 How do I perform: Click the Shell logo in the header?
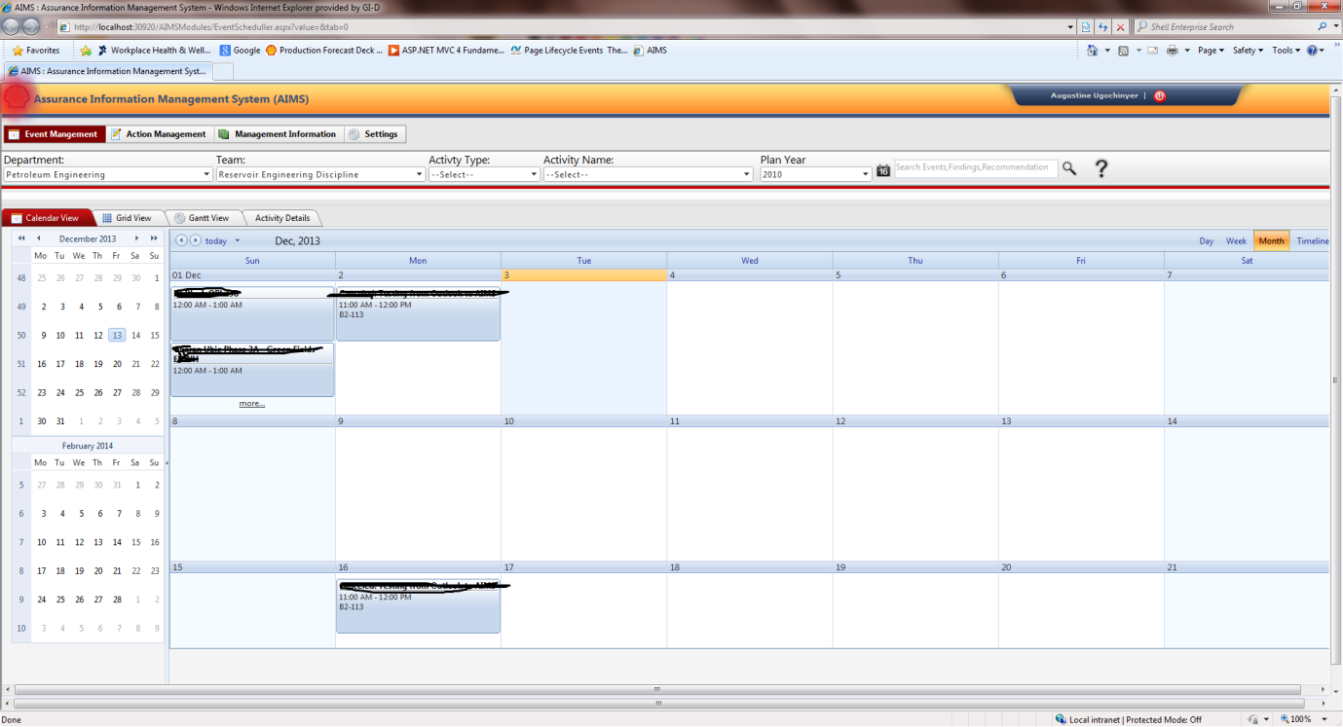pos(17,97)
